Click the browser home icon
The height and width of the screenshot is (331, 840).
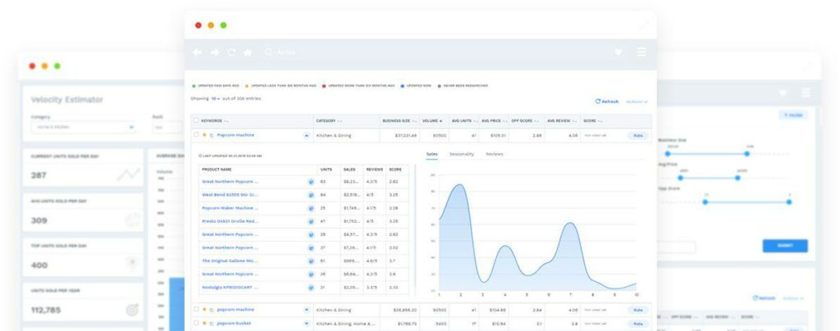pos(248,52)
